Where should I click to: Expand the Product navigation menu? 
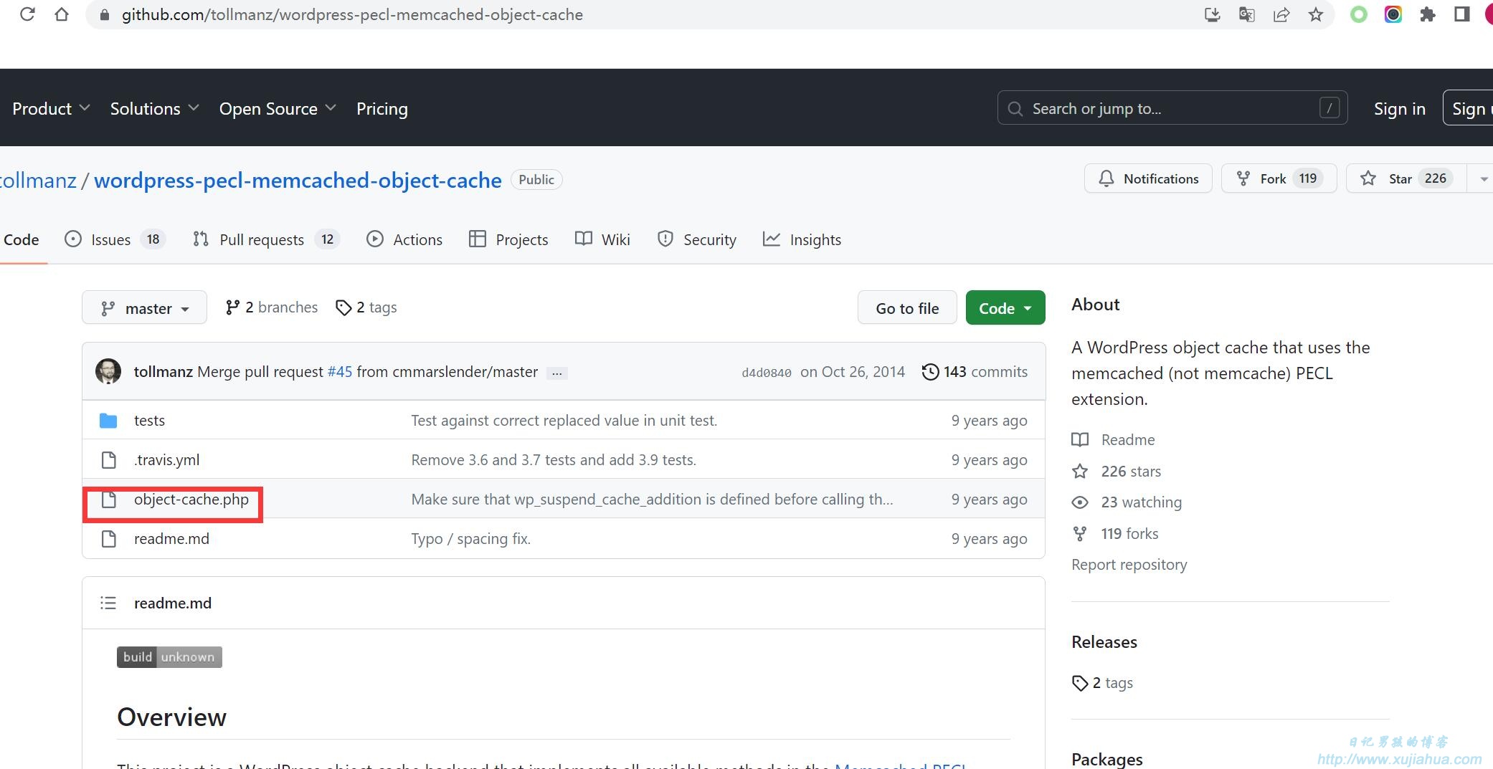51,108
